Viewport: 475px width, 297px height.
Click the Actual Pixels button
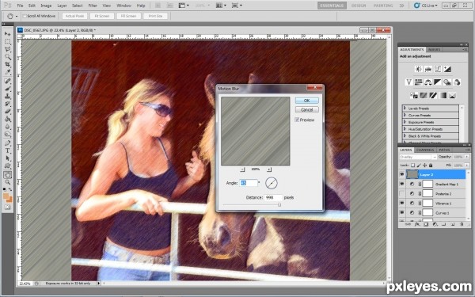pos(75,16)
